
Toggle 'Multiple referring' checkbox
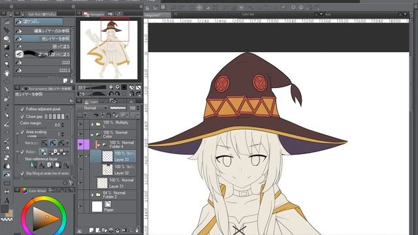(22, 152)
